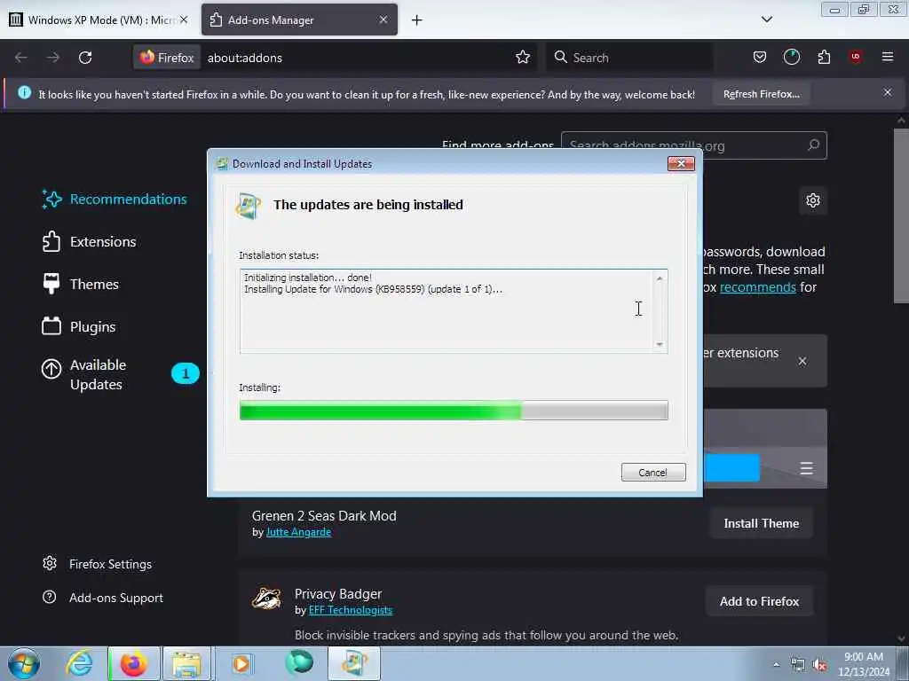This screenshot has height=681, width=909.
Task: Reload the current page in Firefox
Action: 85,58
